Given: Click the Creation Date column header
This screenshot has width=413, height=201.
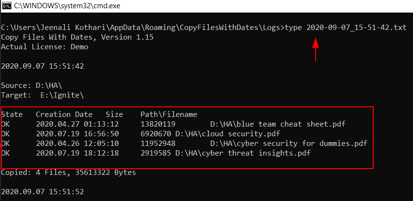Looking at the screenshot, I should pyautogui.click(x=64, y=115).
